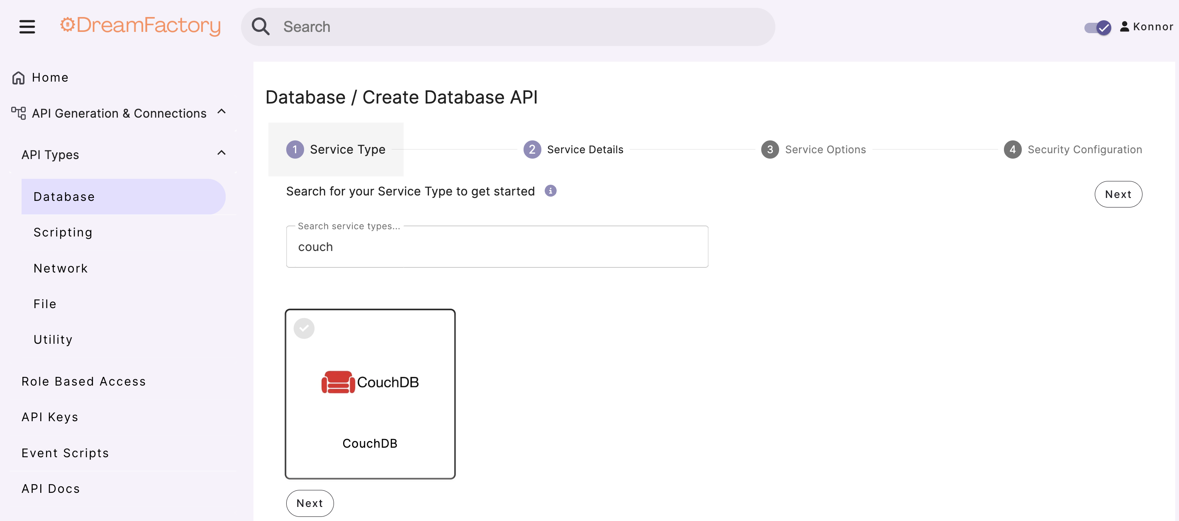Screen dimensions: 1179x521
Task: Collapse API Generation & Connections section
Action: (x=222, y=112)
